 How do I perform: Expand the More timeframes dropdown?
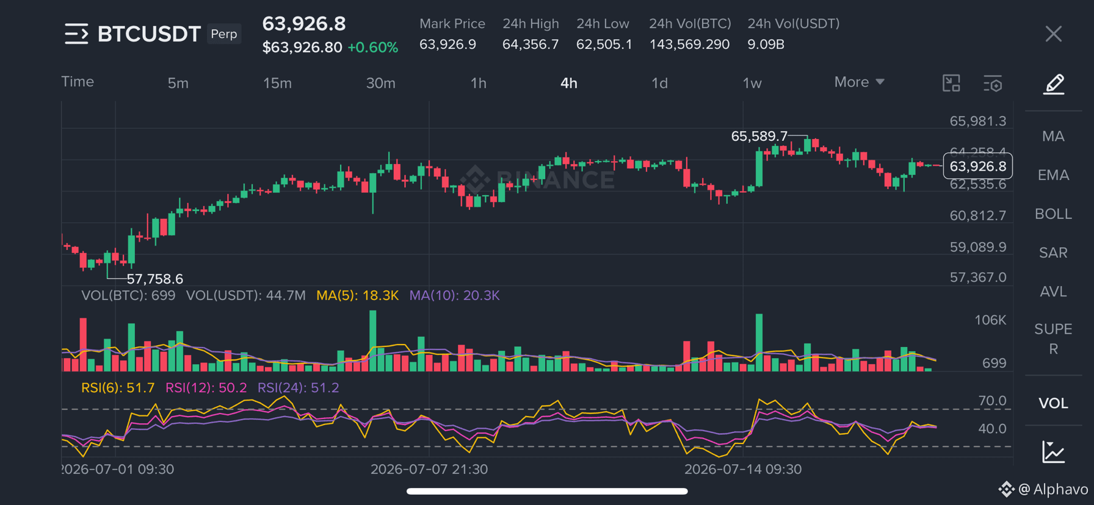(859, 82)
